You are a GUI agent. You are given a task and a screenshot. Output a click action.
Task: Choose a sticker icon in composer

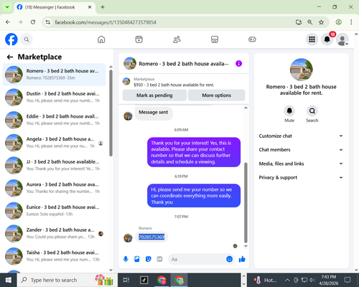coord(149,259)
